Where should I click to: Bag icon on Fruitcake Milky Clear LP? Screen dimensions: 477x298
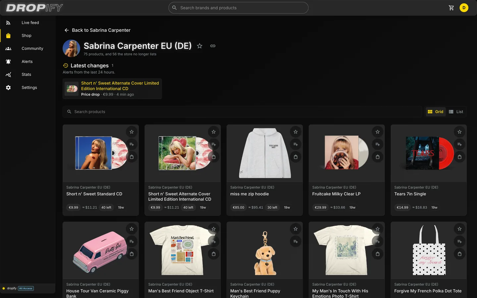pos(378,157)
